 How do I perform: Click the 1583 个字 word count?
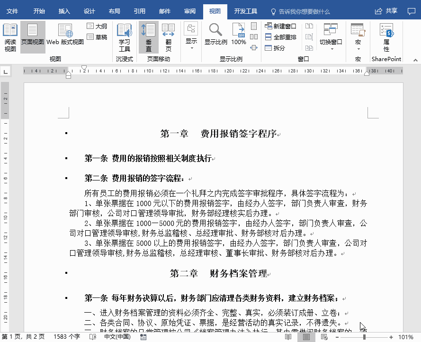pyautogui.click(x=67, y=337)
